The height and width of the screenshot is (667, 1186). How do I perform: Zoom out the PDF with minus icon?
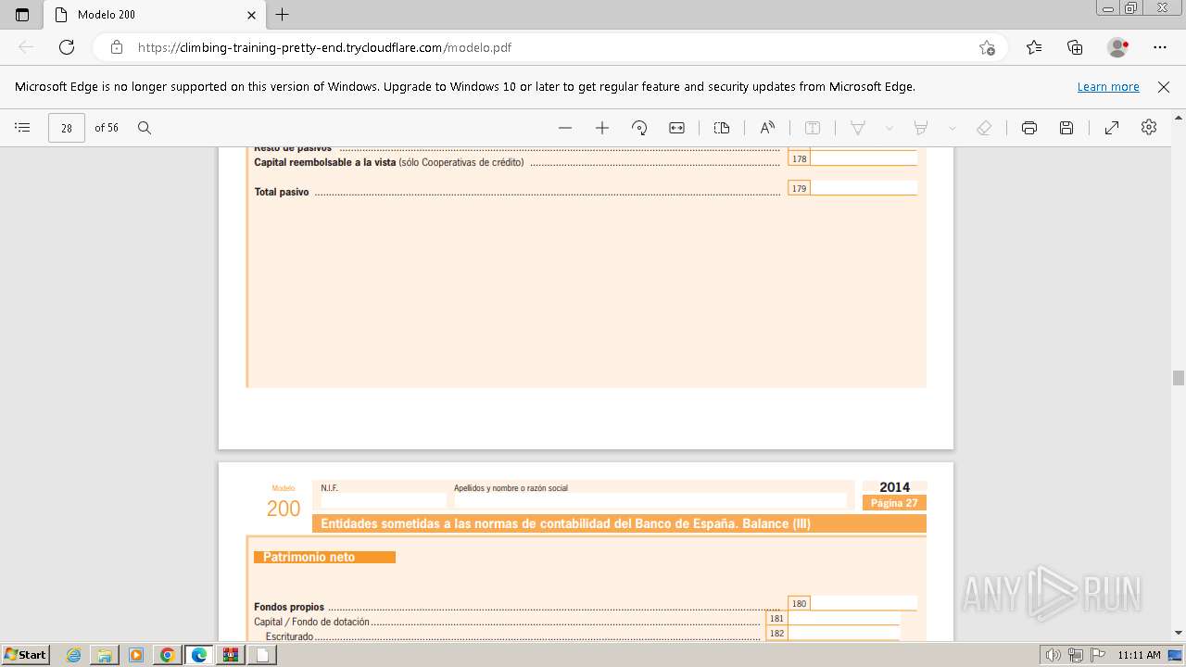point(565,128)
